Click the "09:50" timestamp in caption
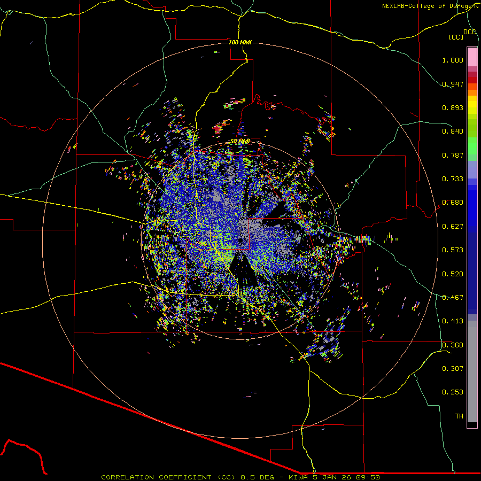The image size is (481, 481). click(368, 477)
